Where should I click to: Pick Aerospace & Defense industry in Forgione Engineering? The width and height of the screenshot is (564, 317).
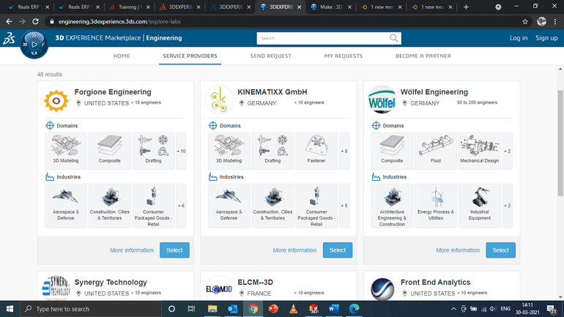pyautogui.click(x=66, y=206)
